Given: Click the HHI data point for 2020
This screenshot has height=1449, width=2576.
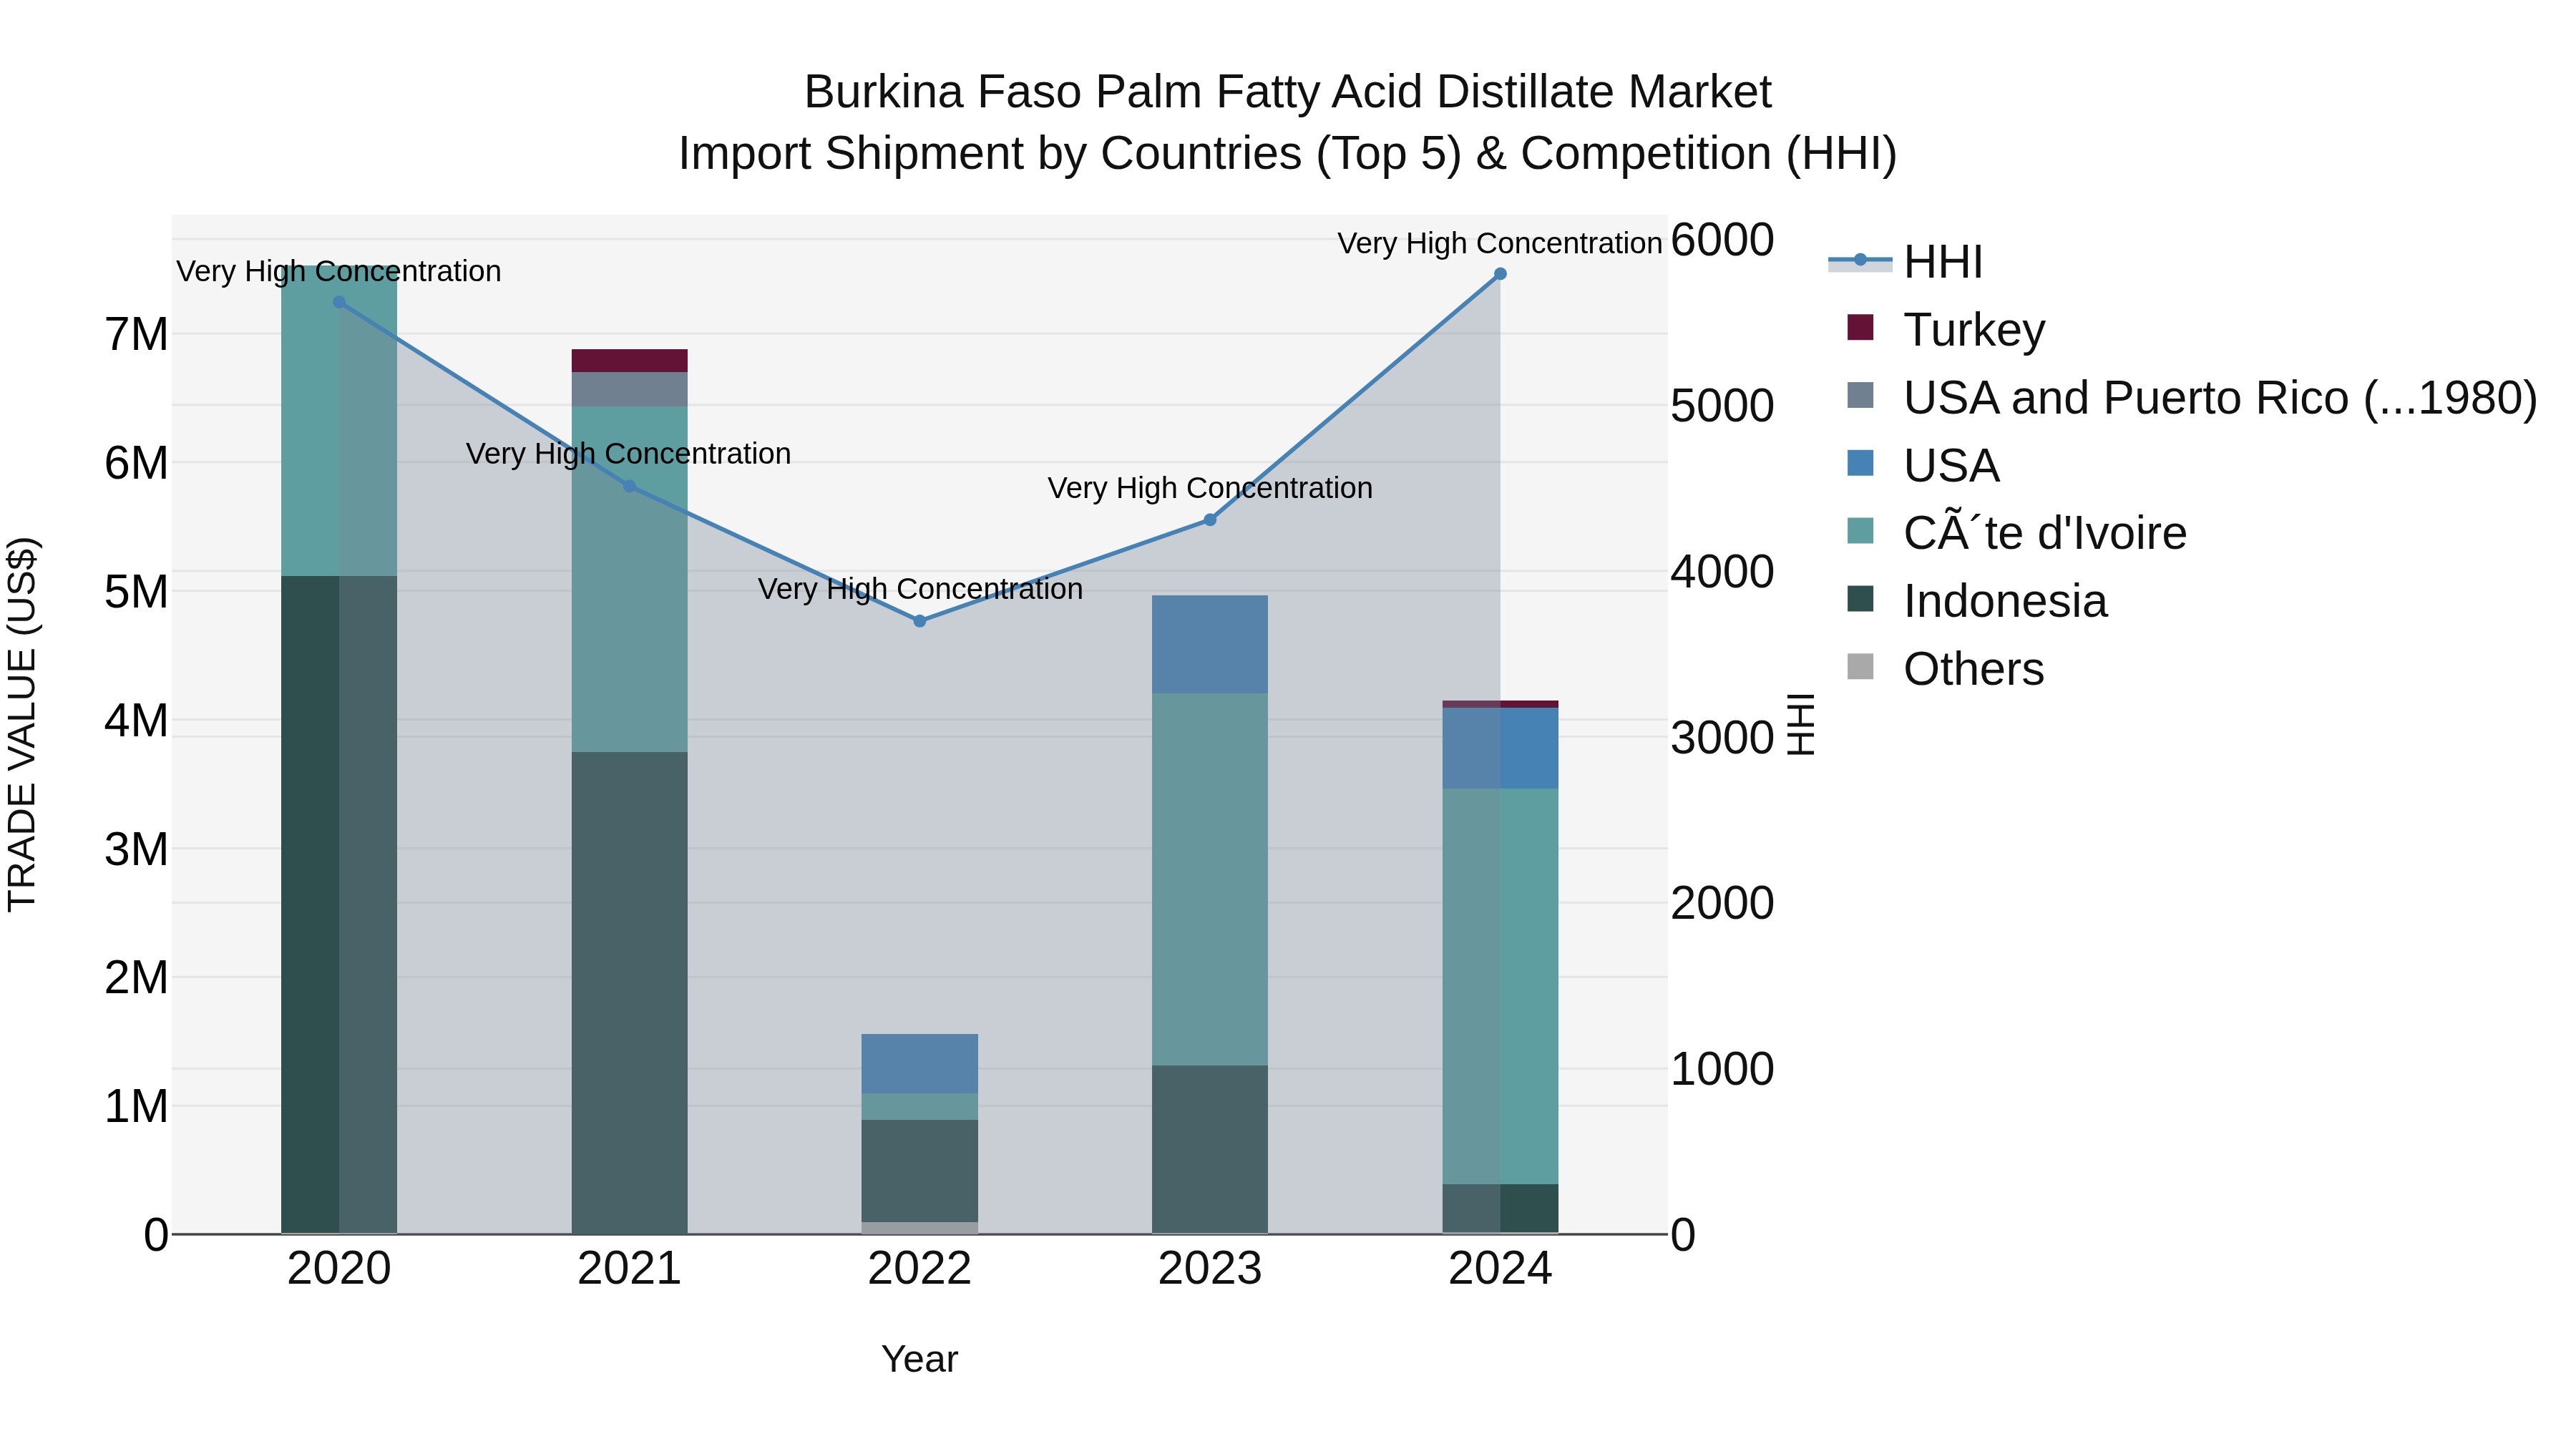Looking at the screenshot, I should tap(339, 302).
